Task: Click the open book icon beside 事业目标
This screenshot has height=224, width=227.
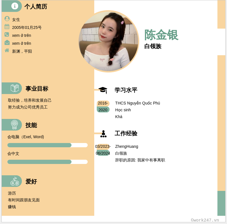Action: tap(15, 88)
